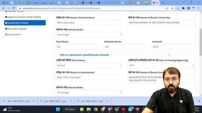Click the Maharashtra State Board field
This screenshot has width=202, height=113.
[x=161, y=79]
